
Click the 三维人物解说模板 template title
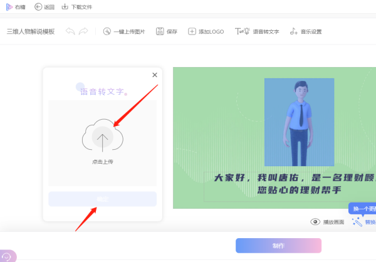tap(31, 31)
